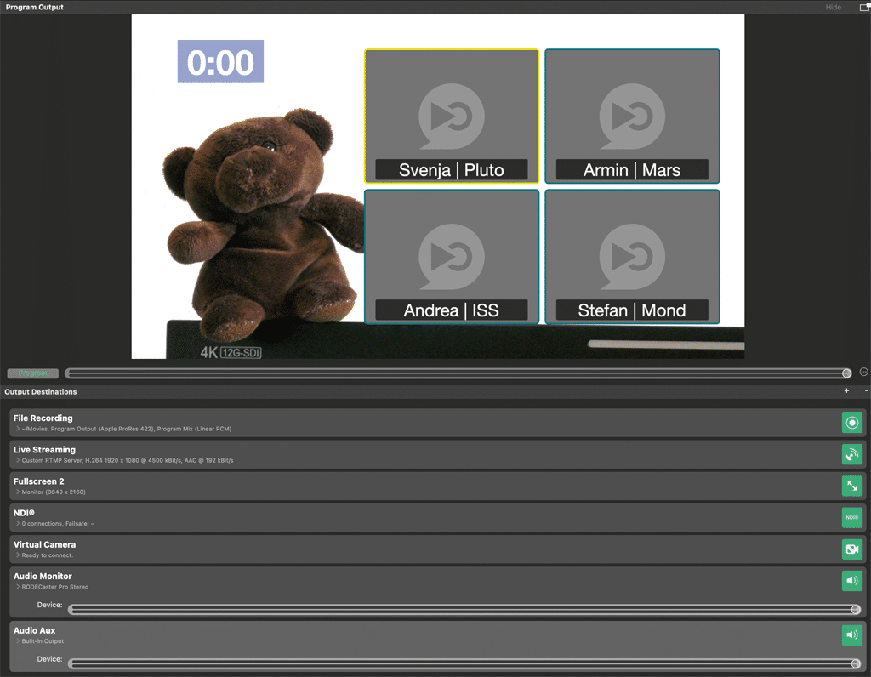Expand Live Streaming settings disclosure arrow
Viewport: 871px width, 677px height.
coord(18,460)
